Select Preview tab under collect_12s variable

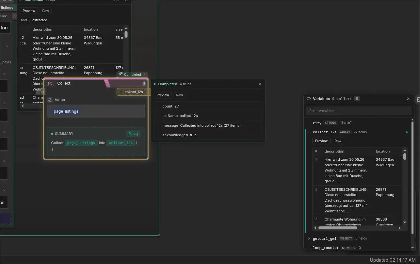point(321,141)
